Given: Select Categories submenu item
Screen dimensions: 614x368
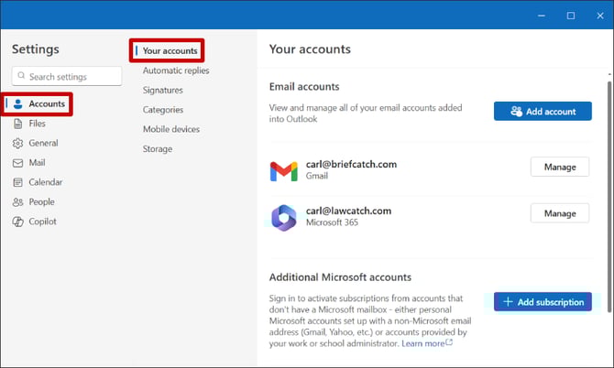Looking at the screenshot, I should [x=163, y=110].
